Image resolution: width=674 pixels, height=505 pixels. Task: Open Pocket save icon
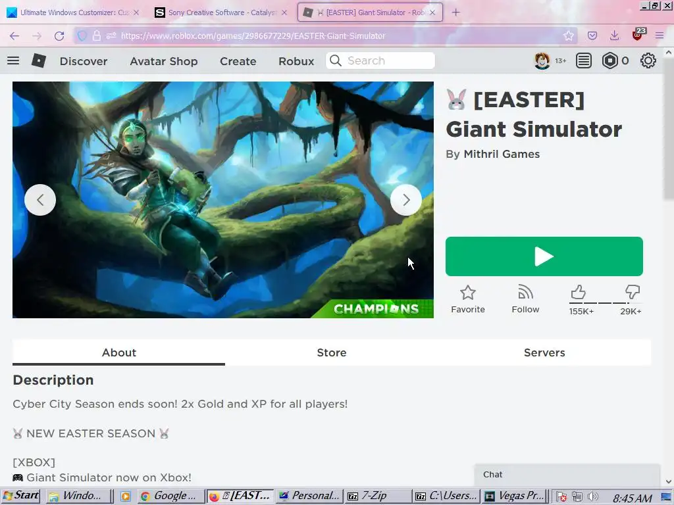592,36
